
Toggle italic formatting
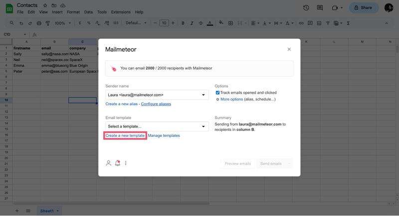pyautogui.click(x=192, y=23)
